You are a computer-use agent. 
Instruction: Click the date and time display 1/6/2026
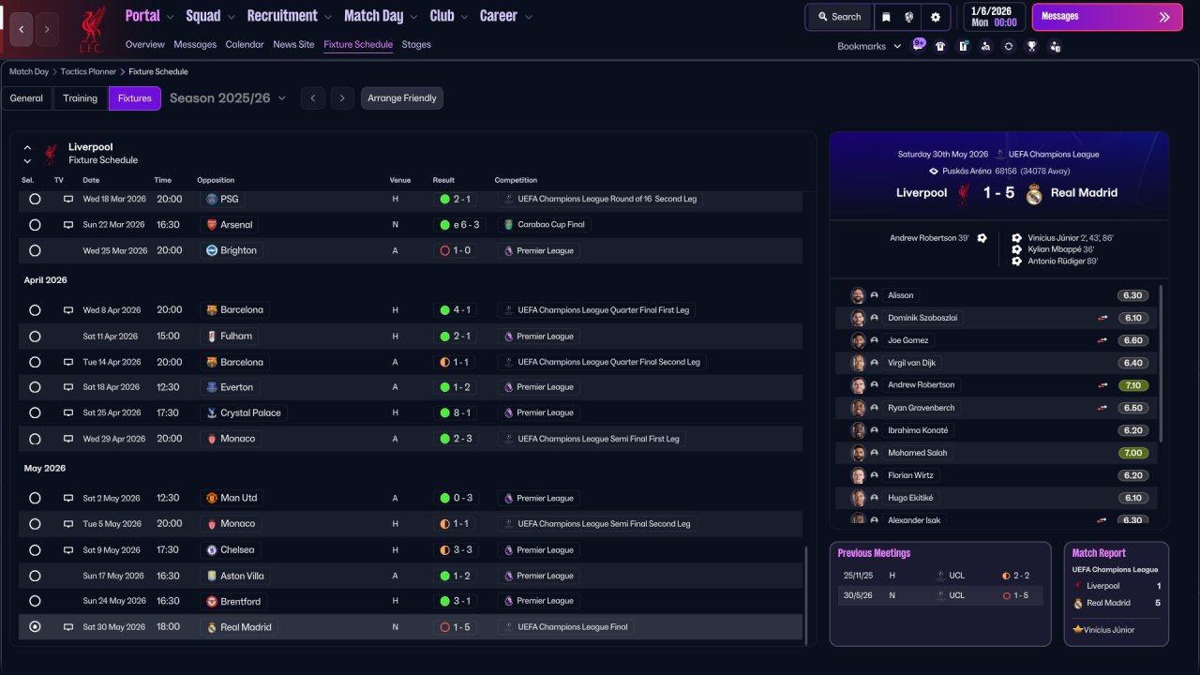[x=993, y=16]
